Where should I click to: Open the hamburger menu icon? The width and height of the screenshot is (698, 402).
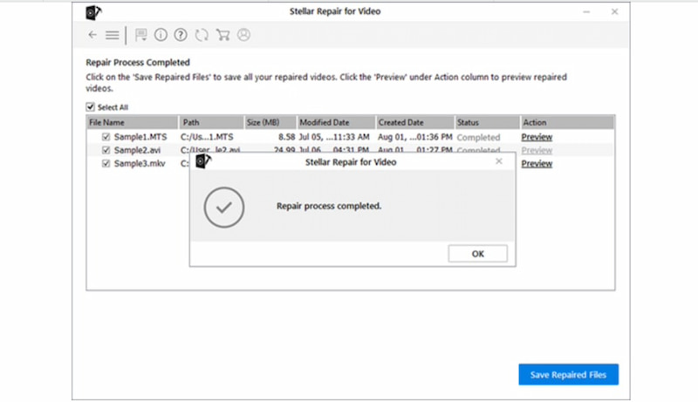112,35
